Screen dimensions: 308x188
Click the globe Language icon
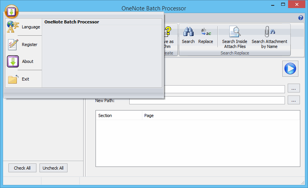click(13, 27)
